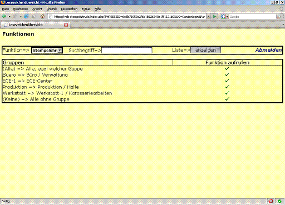This screenshot has height=205, width=285.
Task: Close the Lesezeichenübersicht tab
Action: tap(66, 24)
